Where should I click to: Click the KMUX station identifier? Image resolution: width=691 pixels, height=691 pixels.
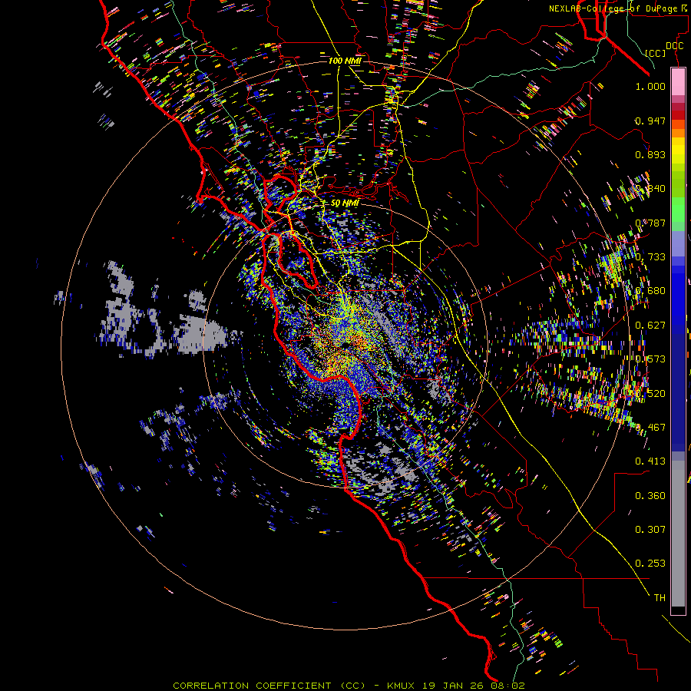402,686
